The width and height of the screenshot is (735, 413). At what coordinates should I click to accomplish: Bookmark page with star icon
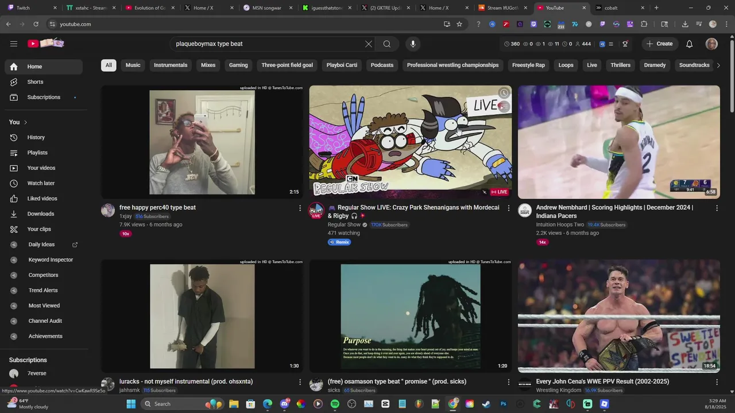[459, 24]
